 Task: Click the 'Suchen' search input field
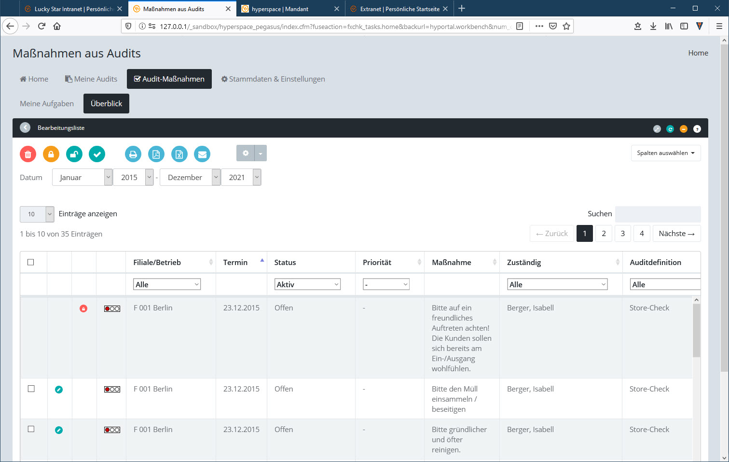tap(658, 214)
